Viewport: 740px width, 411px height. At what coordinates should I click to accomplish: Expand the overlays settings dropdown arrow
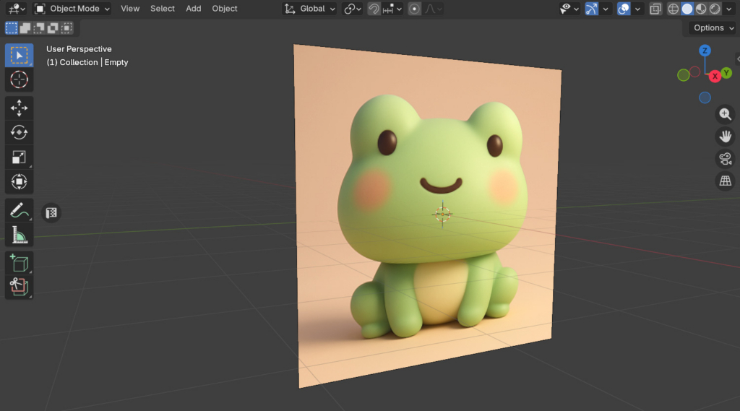tap(637, 9)
